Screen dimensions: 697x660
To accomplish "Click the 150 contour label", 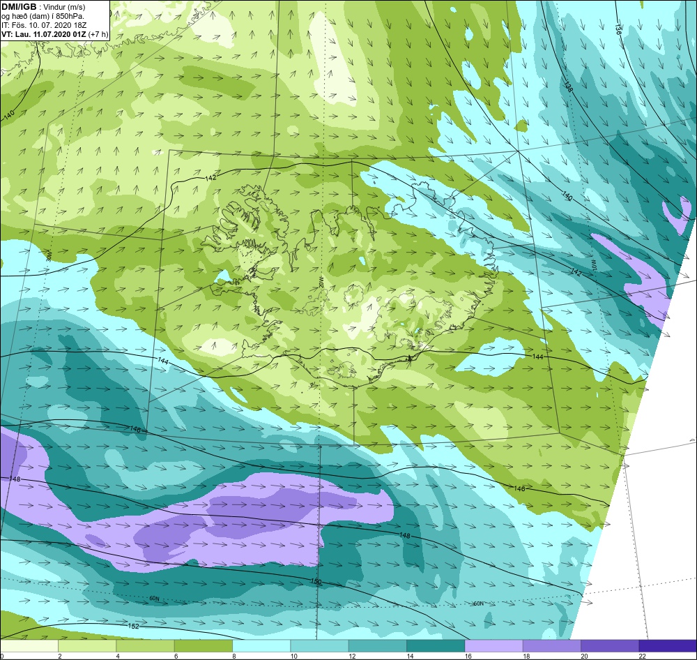I will pyautogui.click(x=316, y=582).
